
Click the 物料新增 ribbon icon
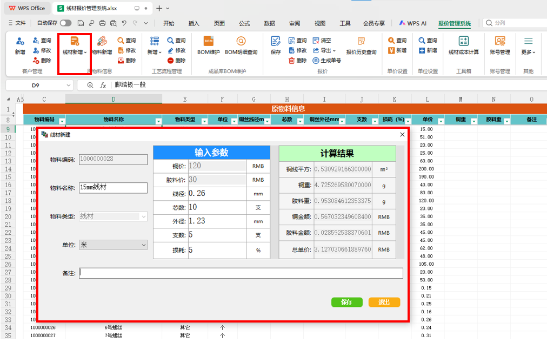tap(102, 46)
